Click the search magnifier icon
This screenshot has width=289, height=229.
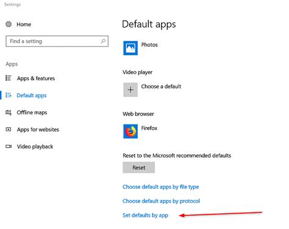pyautogui.click(x=103, y=41)
